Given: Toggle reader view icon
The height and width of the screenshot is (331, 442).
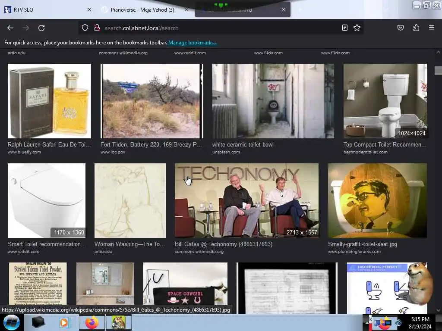Looking at the screenshot, I should coord(344,28).
